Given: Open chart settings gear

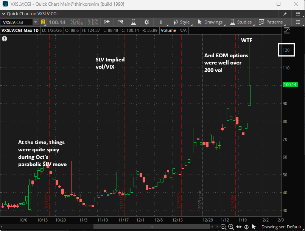Looking at the screenshot, I should pos(147,22).
